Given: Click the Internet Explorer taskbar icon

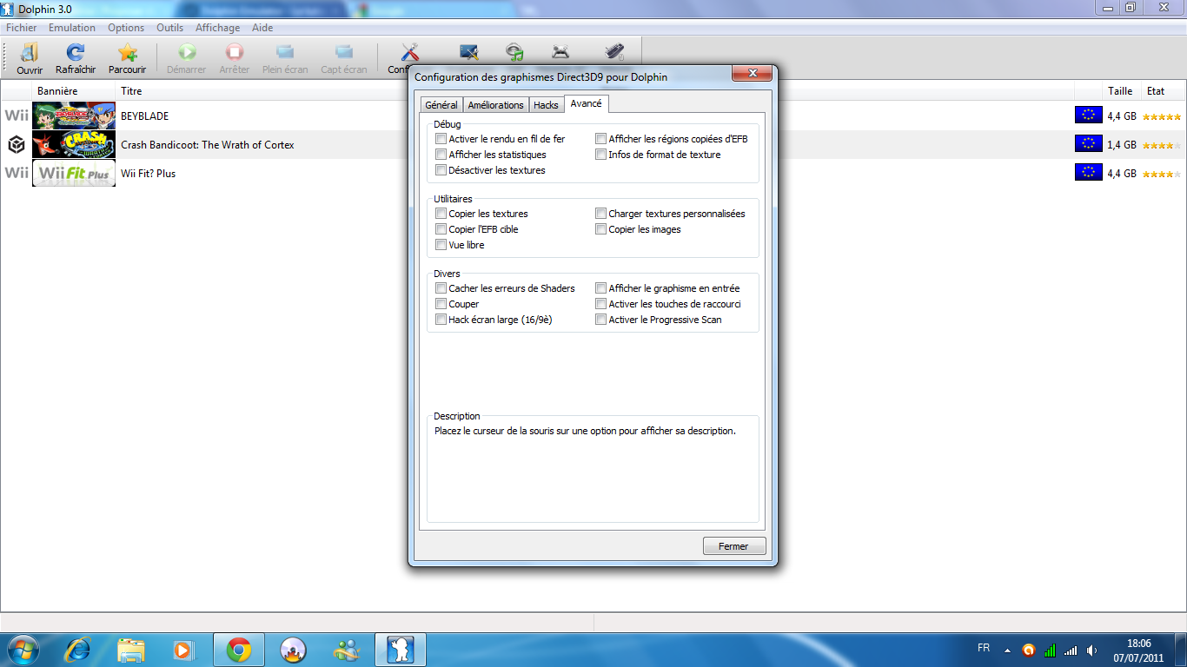Looking at the screenshot, I should (x=79, y=650).
